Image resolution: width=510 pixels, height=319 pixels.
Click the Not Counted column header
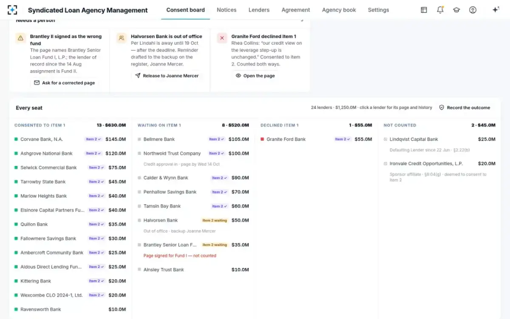point(400,125)
